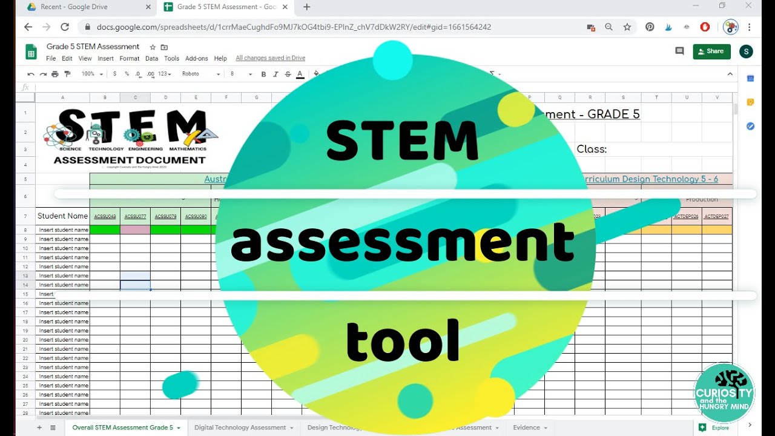Select column B header
775x436 pixels.
pos(105,97)
